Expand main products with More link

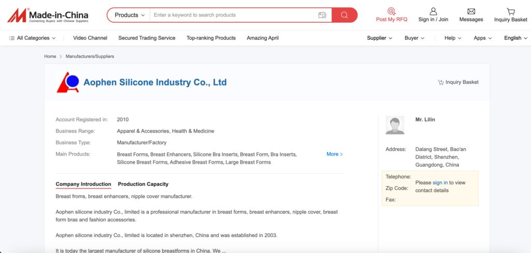[x=334, y=154]
